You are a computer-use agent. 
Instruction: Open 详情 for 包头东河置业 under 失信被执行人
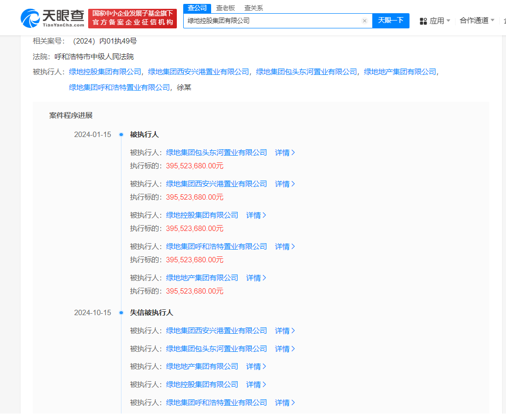pyautogui.click(x=285, y=348)
